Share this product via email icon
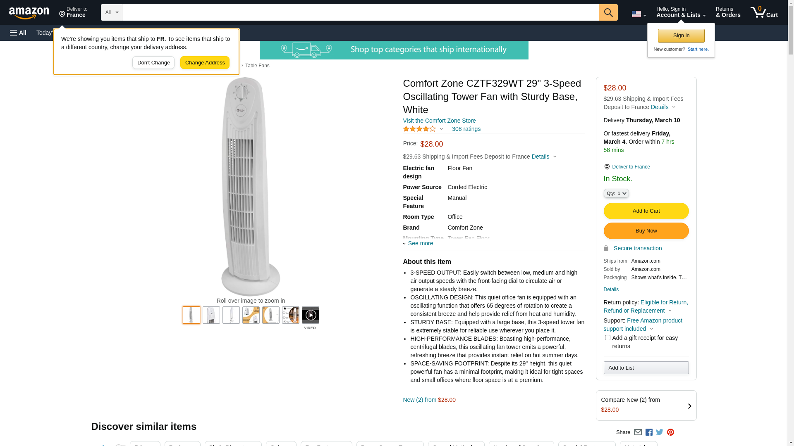Viewport: 794px width, 446px height. [x=638, y=432]
